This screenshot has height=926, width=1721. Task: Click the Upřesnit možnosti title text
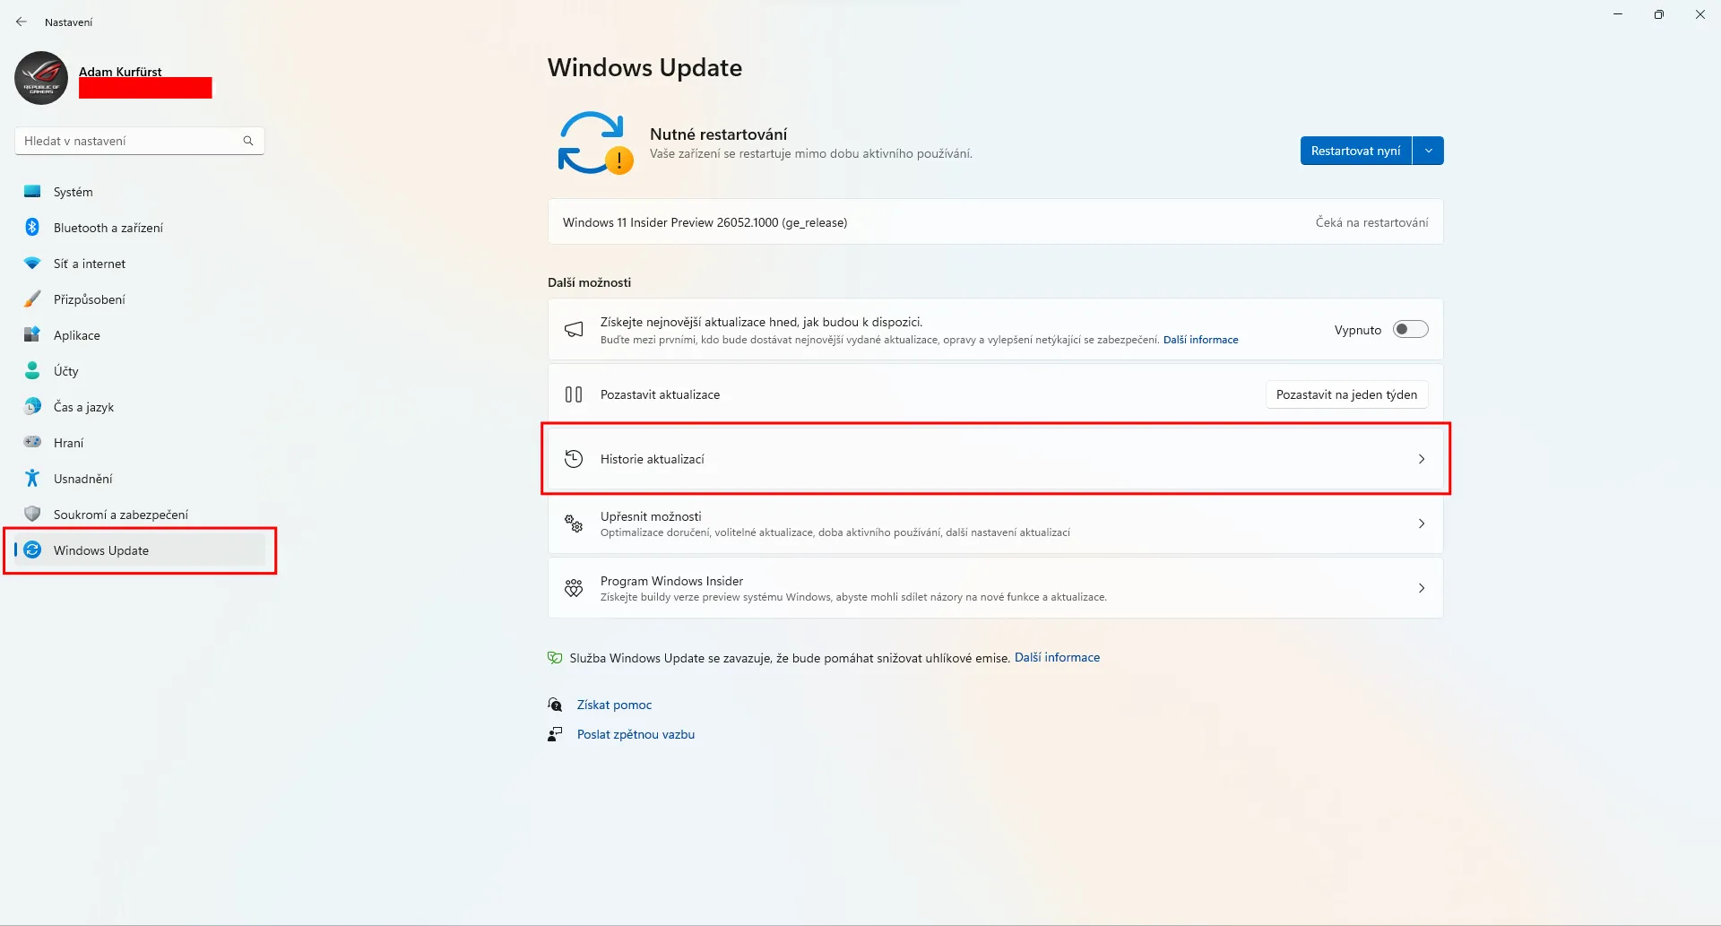coord(651,516)
